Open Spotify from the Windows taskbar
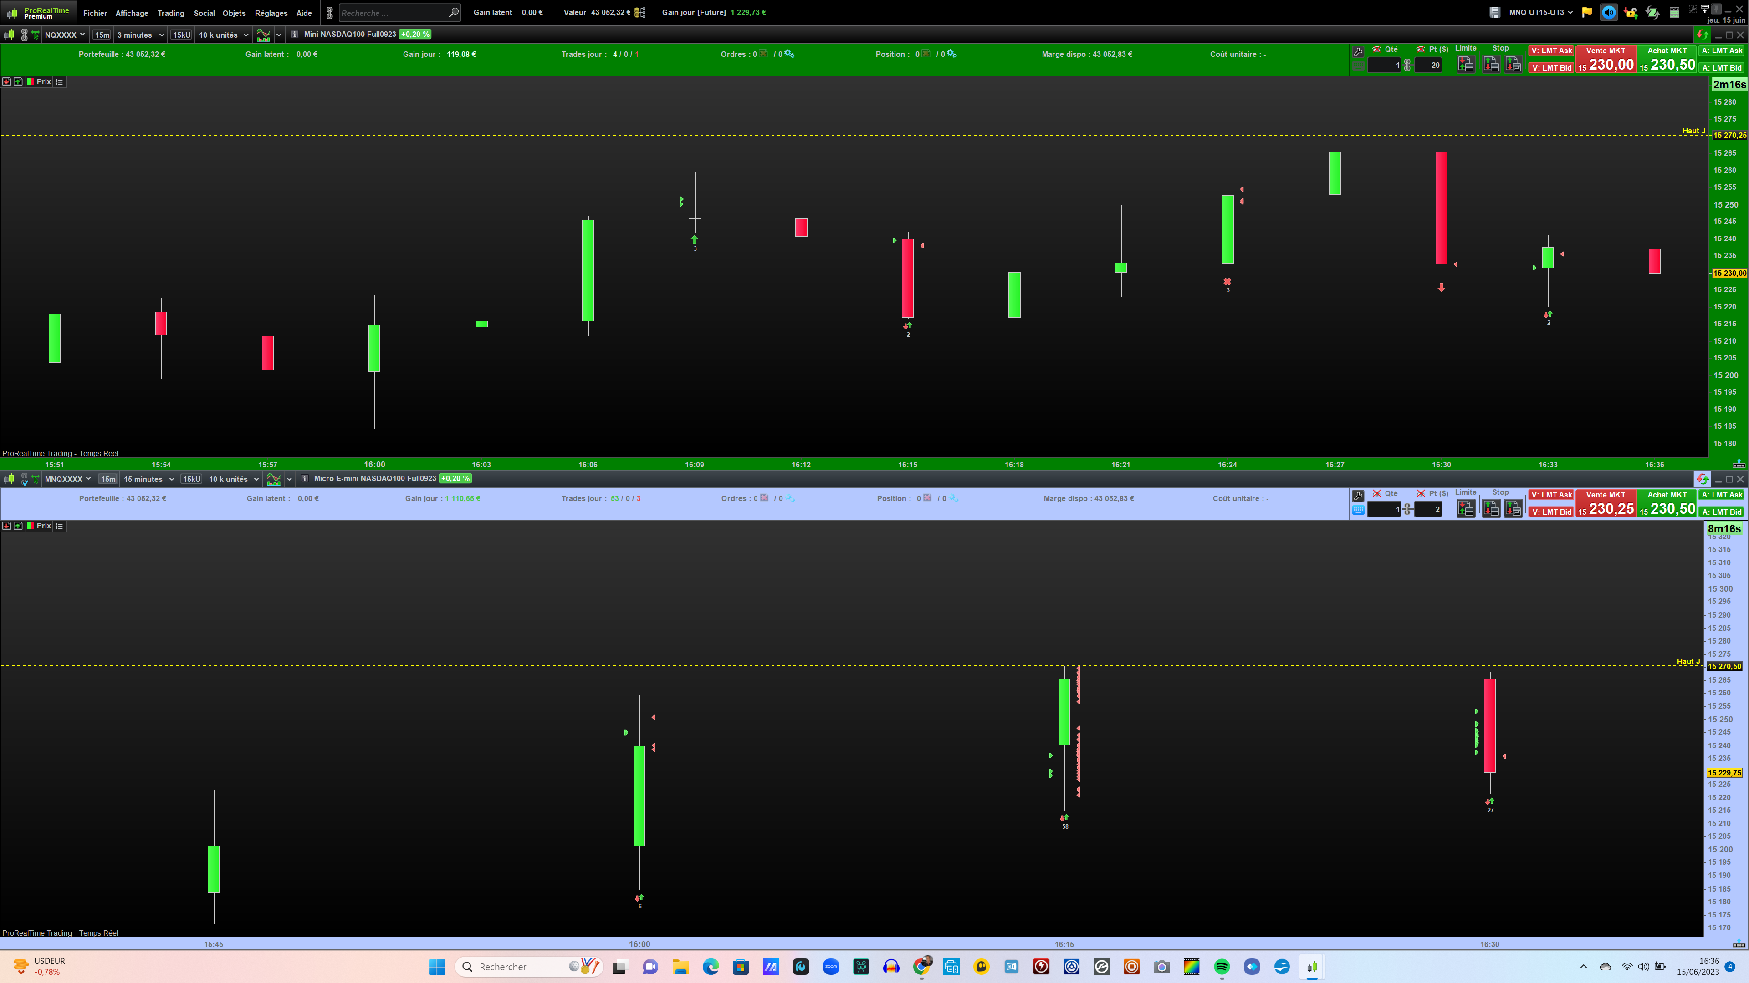This screenshot has width=1749, height=983. click(x=1222, y=967)
